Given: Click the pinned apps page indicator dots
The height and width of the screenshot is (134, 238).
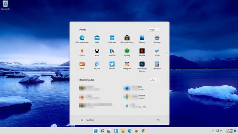Looking at the screenshot, I should coord(167,53).
